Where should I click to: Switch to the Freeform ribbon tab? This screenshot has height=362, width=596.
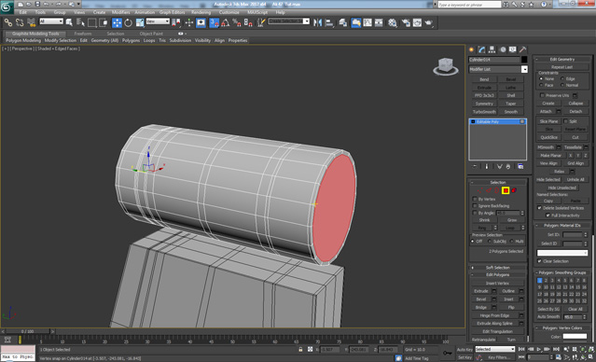coord(83,34)
